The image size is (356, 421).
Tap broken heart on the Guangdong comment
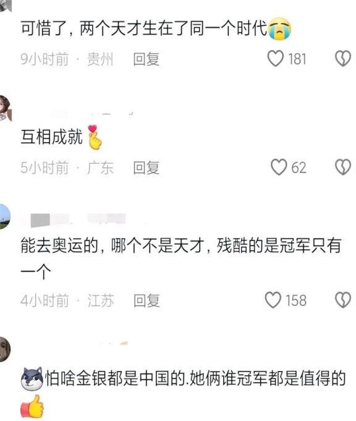[x=343, y=167]
